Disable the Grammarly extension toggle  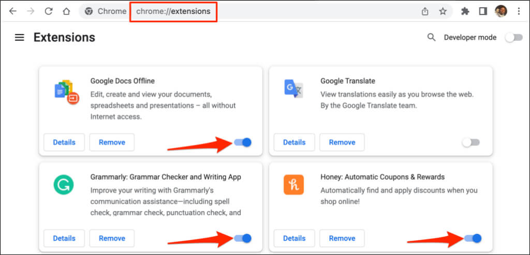243,238
